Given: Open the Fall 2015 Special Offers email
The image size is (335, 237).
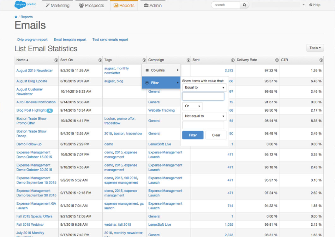Looking at the screenshot, I should (x=34, y=216).
